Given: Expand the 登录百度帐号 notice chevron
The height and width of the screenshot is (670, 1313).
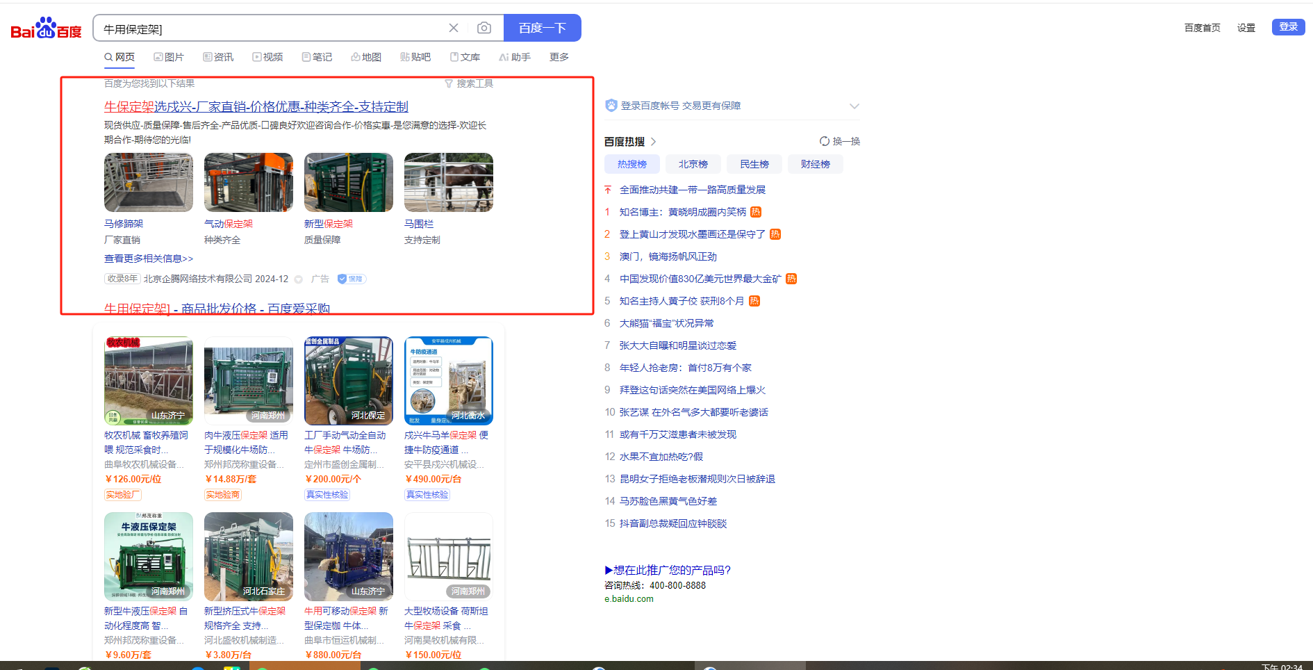Looking at the screenshot, I should [854, 106].
